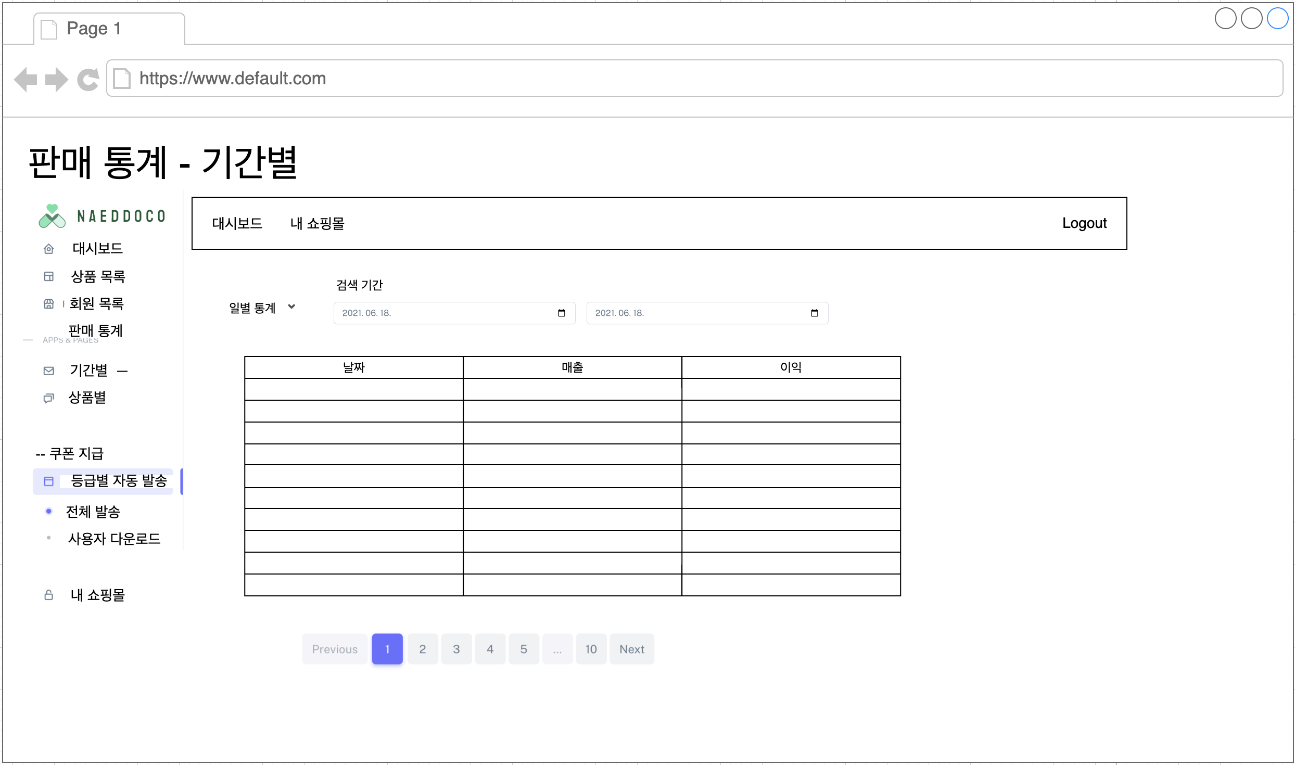Open the end date calendar picker icon
The height and width of the screenshot is (765, 1295).
tap(814, 313)
